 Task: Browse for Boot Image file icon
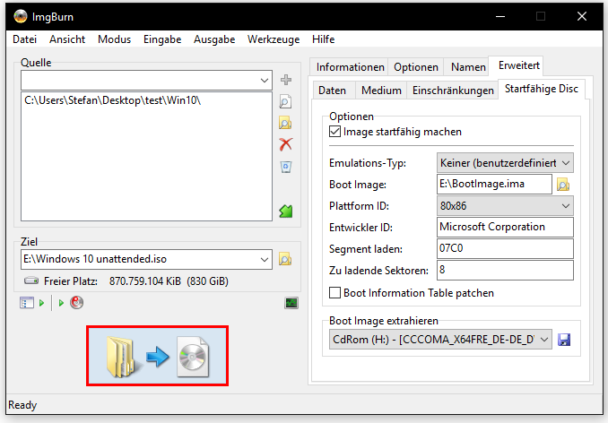coord(563,185)
